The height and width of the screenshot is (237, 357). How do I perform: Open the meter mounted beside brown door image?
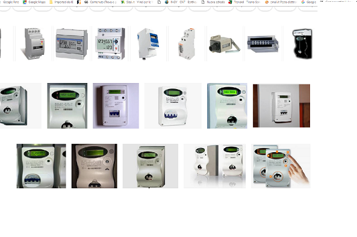(281, 106)
